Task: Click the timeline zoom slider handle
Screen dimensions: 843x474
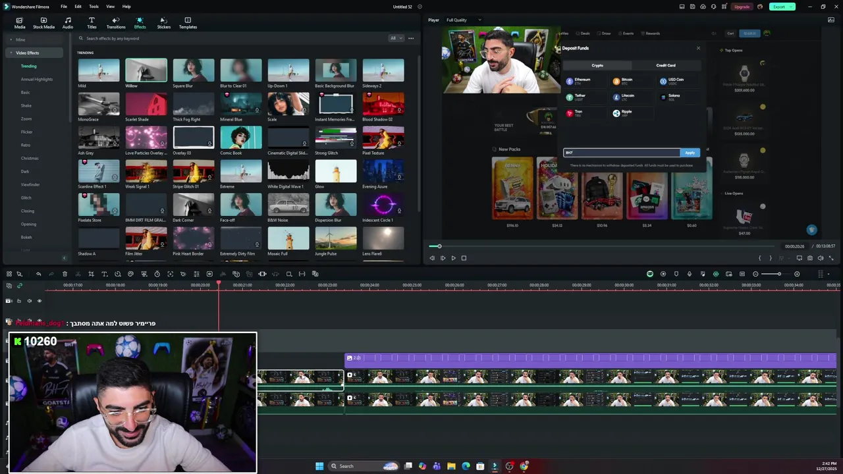Action: click(x=779, y=274)
